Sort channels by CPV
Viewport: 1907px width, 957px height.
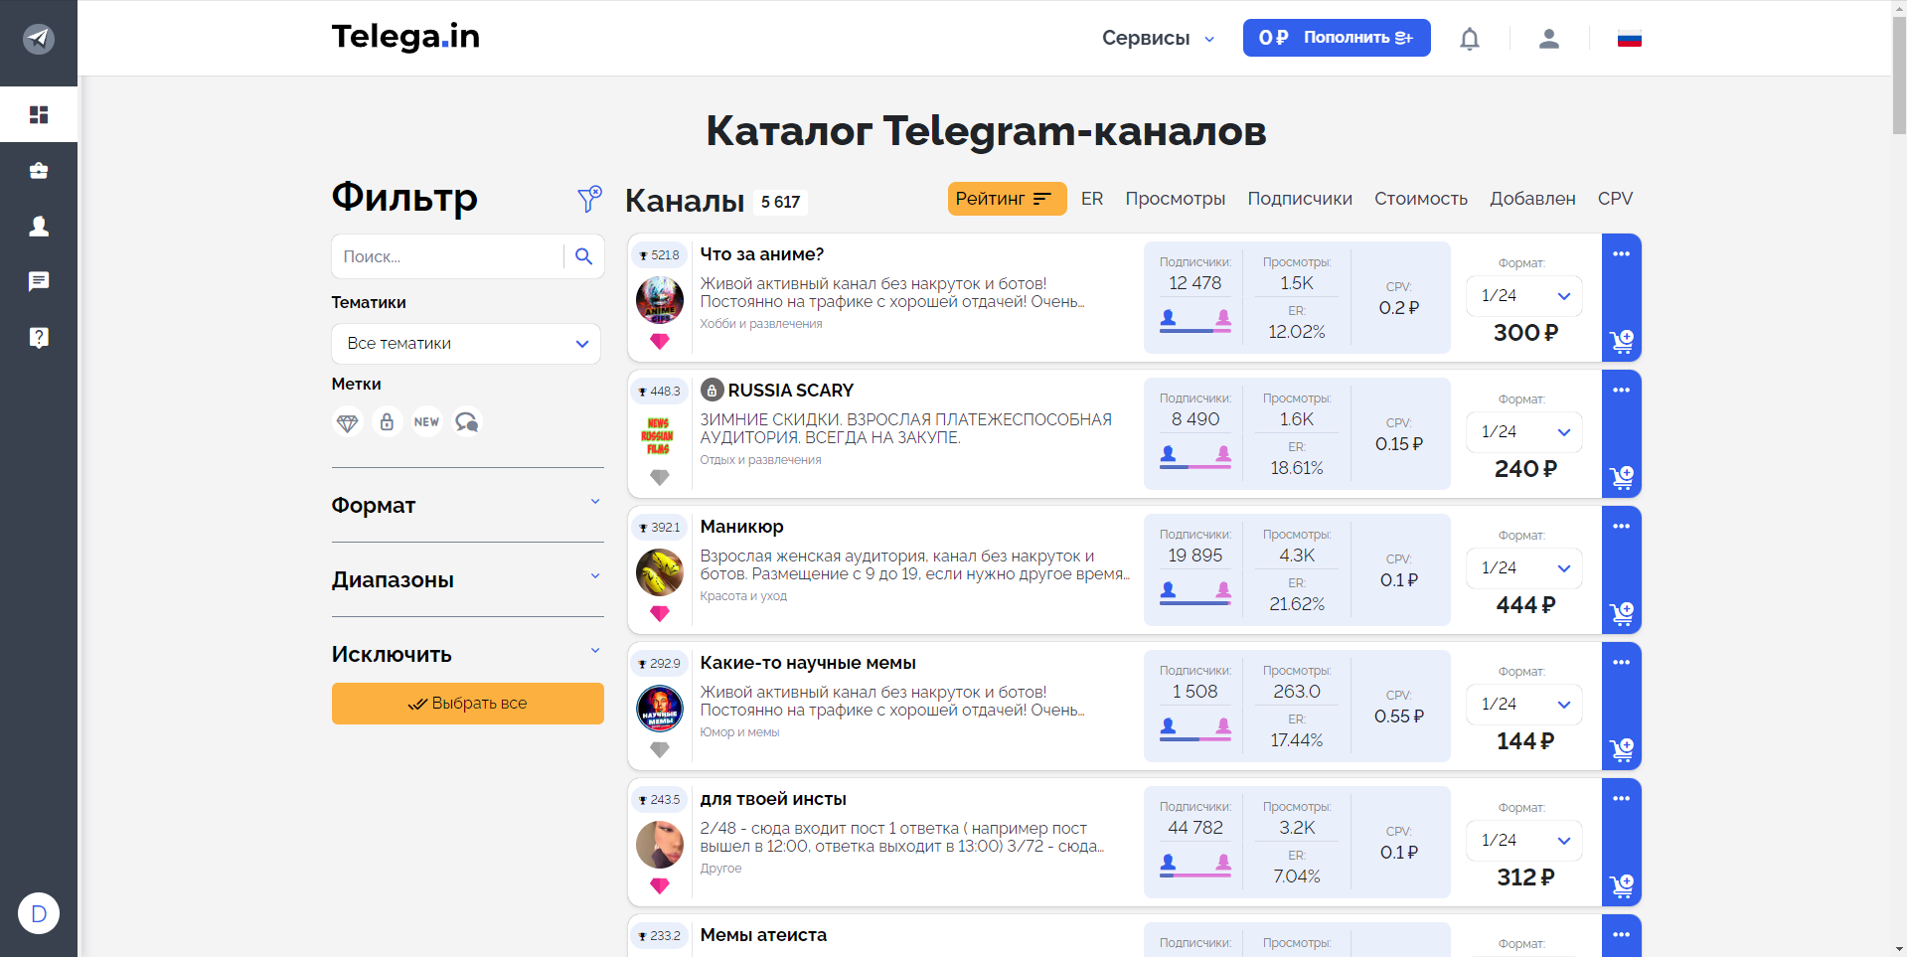point(1615,199)
